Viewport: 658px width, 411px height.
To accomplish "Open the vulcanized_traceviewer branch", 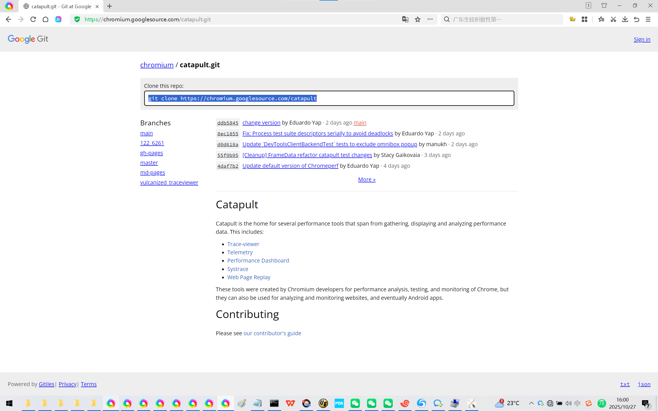I will coord(169,182).
